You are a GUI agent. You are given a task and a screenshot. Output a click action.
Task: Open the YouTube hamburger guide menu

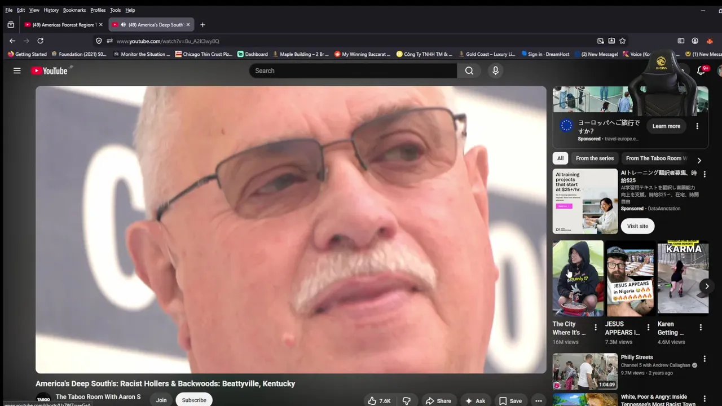(17, 70)
